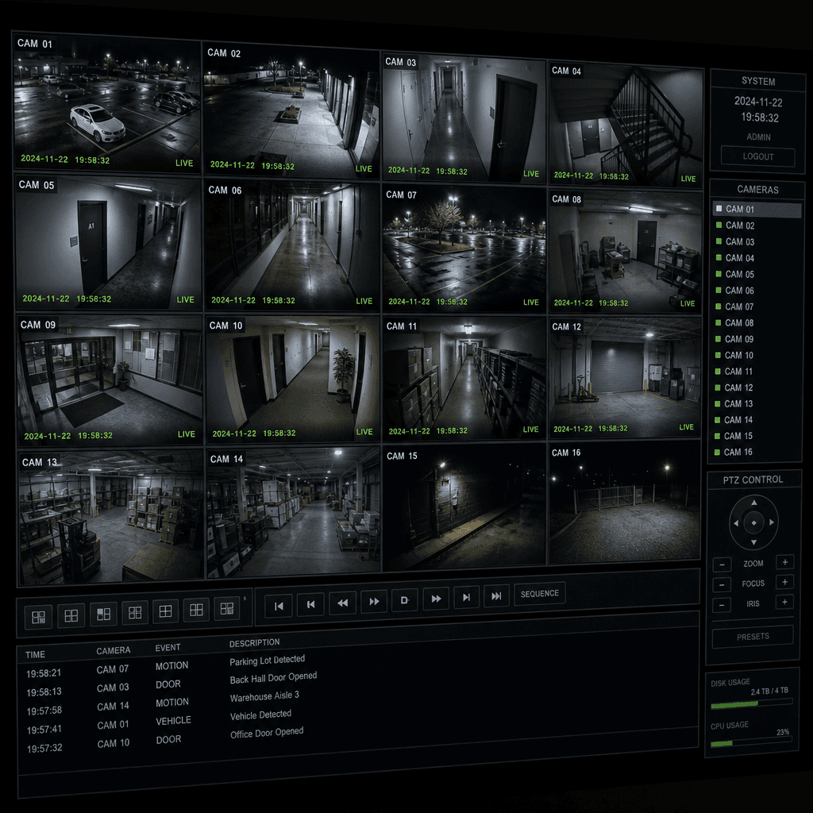Screen dimensions: 813x813
Task: Open the CAM 12 loading dock feed
Action: click(624, 378)
